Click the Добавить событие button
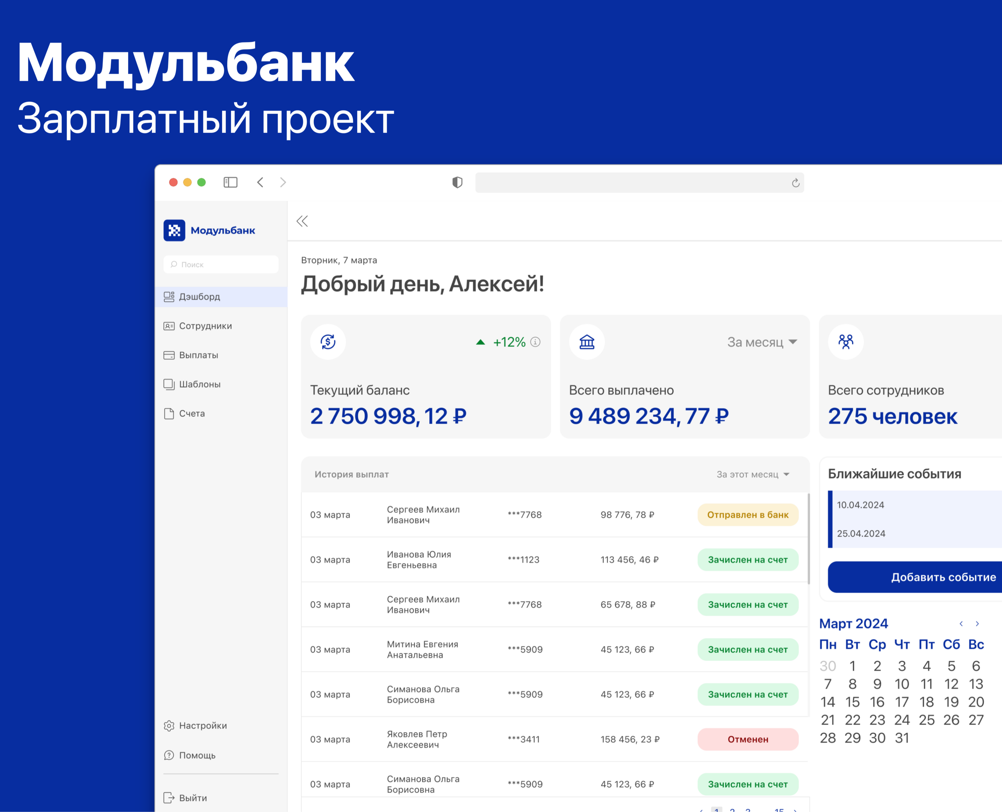This screenshot has width=1002, height=812. click(915, 577)
